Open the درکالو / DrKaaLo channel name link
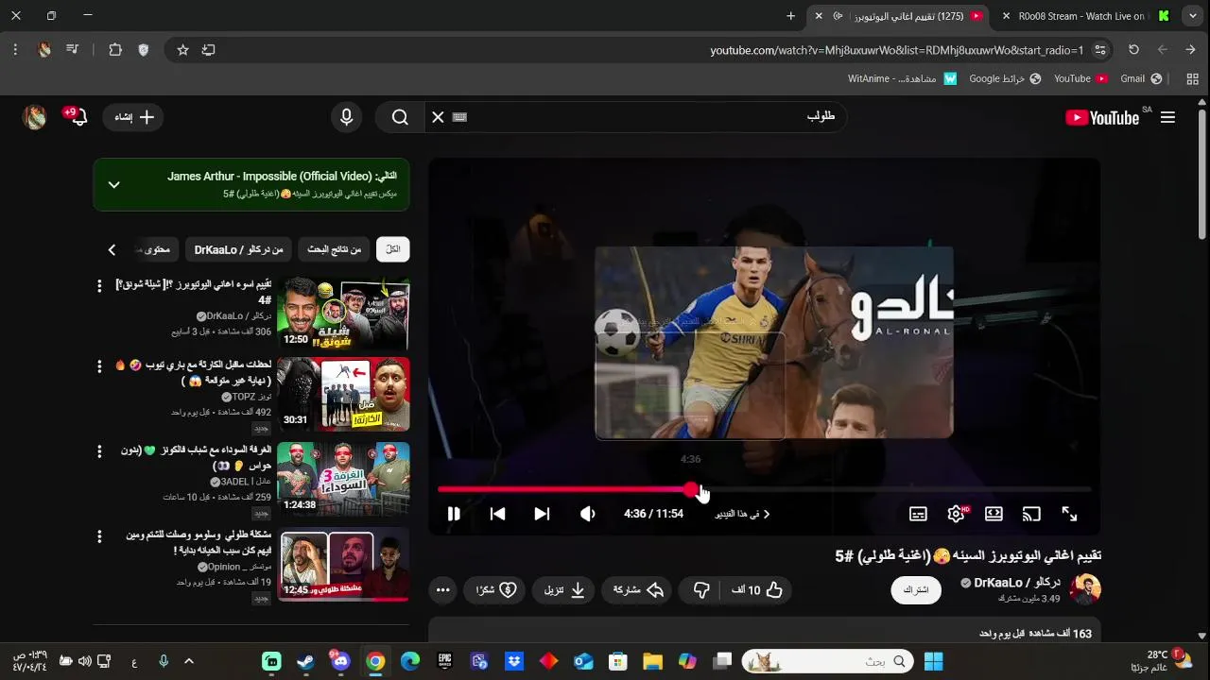The width and height of the screenshot is (1210, 680). [1017, 583]
